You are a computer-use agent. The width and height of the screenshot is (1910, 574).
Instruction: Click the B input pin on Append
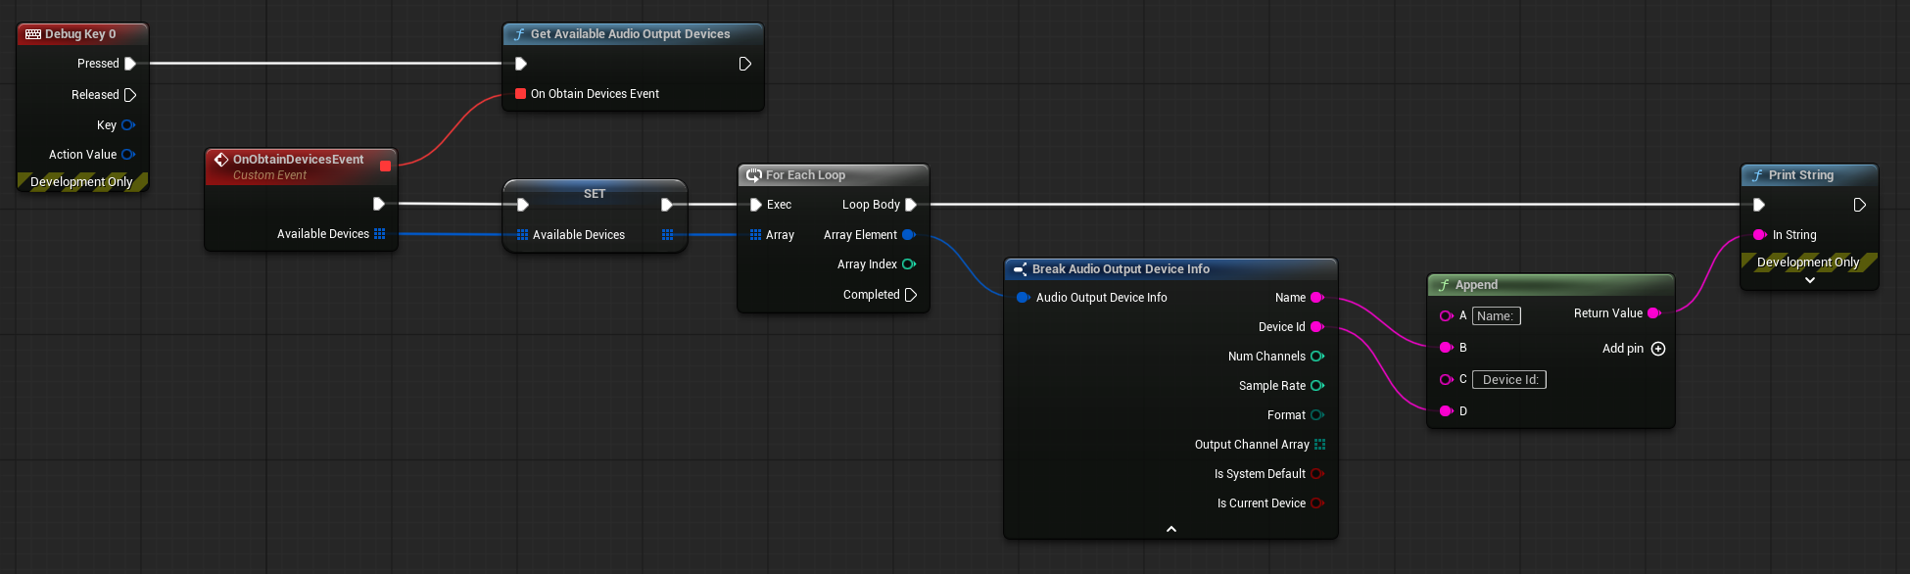1447,348
